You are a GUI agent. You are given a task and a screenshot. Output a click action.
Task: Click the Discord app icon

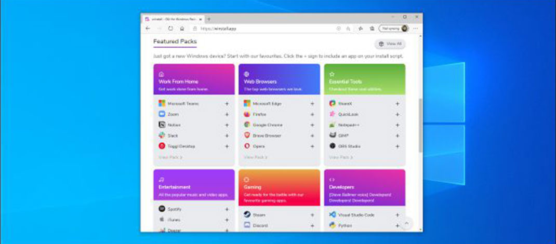[247, 225]
